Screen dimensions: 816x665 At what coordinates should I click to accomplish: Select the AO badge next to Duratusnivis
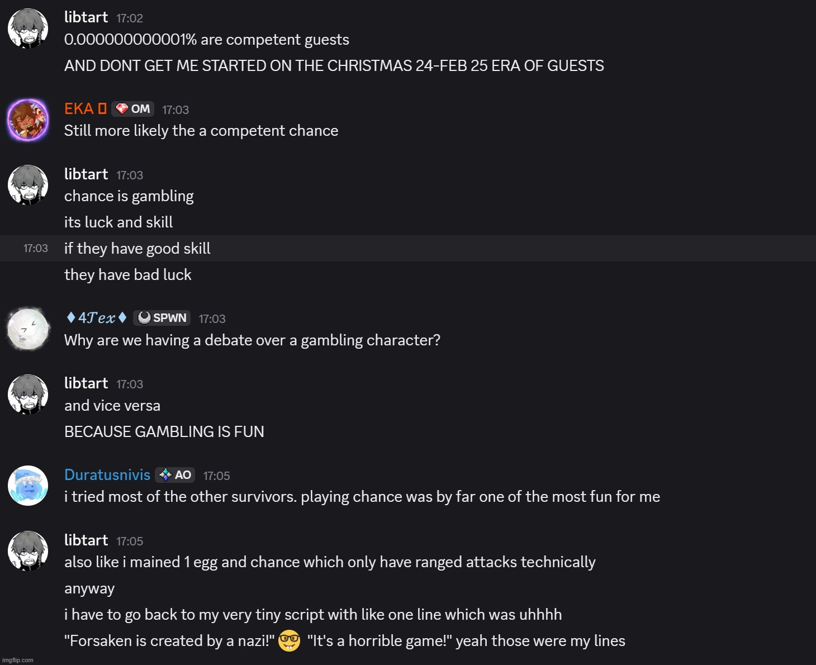coord(175,474)
